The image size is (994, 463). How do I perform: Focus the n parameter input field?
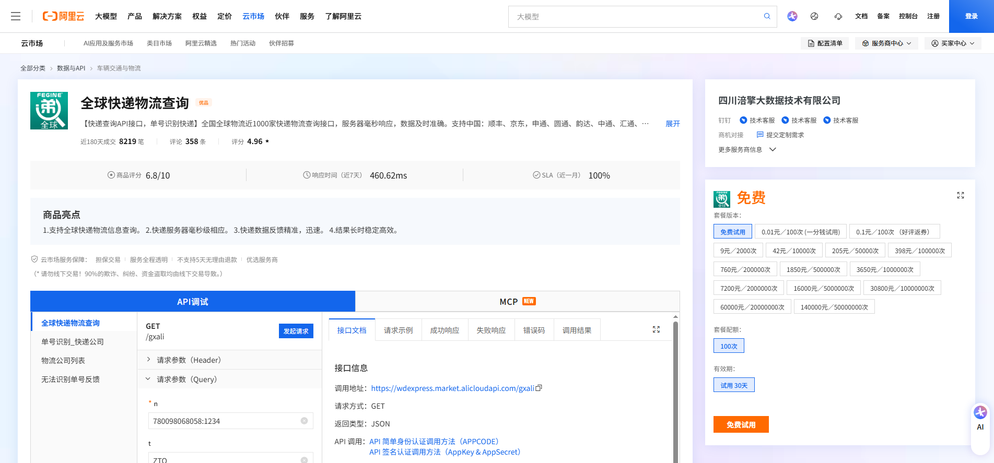[x=230, y=421]
